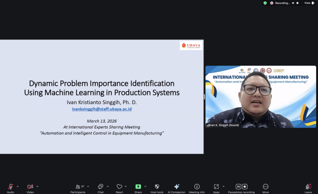Open the Chat panel
The image size is (318, 194).
(101, 188)
